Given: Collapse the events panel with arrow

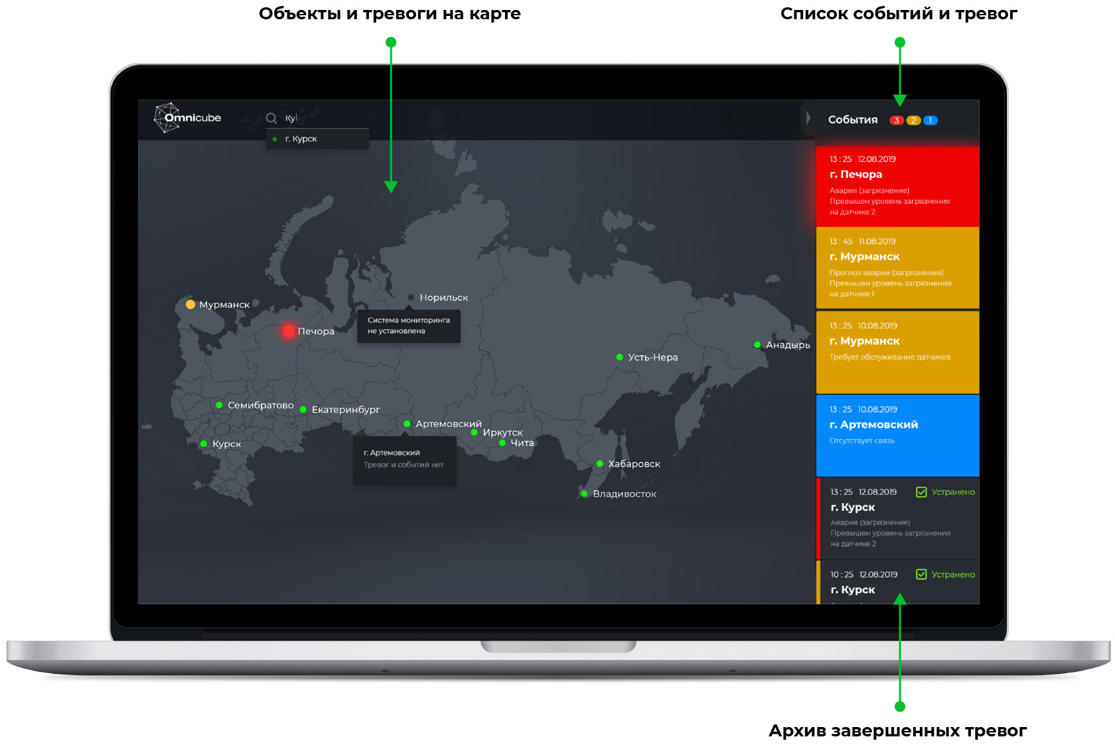Looking at the screenshot, I should click(x=808, y=118).
